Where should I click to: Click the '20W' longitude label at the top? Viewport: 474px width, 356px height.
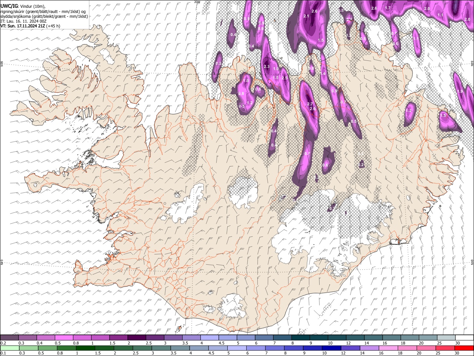[x=197, y=2]
